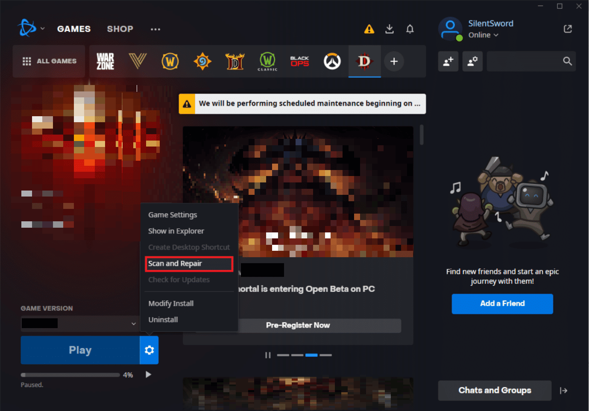Click the SilentSword profile avatar
This screenshot has width=589, height=411.
(451, 29)
